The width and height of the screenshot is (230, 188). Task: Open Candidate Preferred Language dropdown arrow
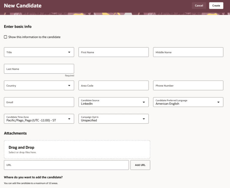218,102
